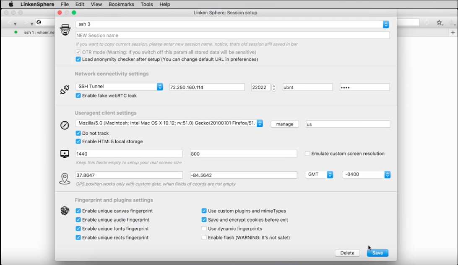The width and height of the screenshot is (458, 265).
Task: Click the GPS location pin icon
Action: tap(65, 178)
